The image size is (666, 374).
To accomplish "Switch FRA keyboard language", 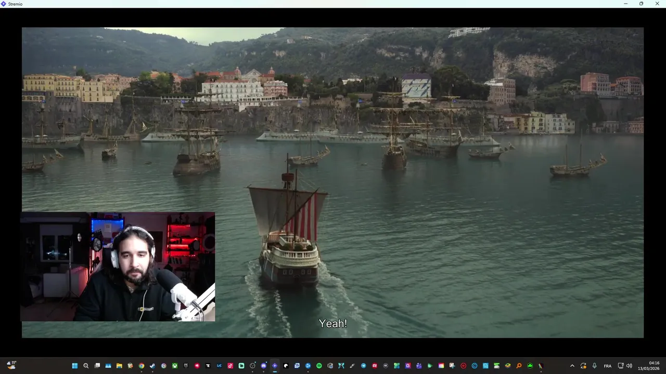I will coord(607,366).
